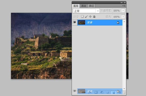Select the 背景 layer thumbnail
This screenshot has height=96, width=146.
pos(81,23)
